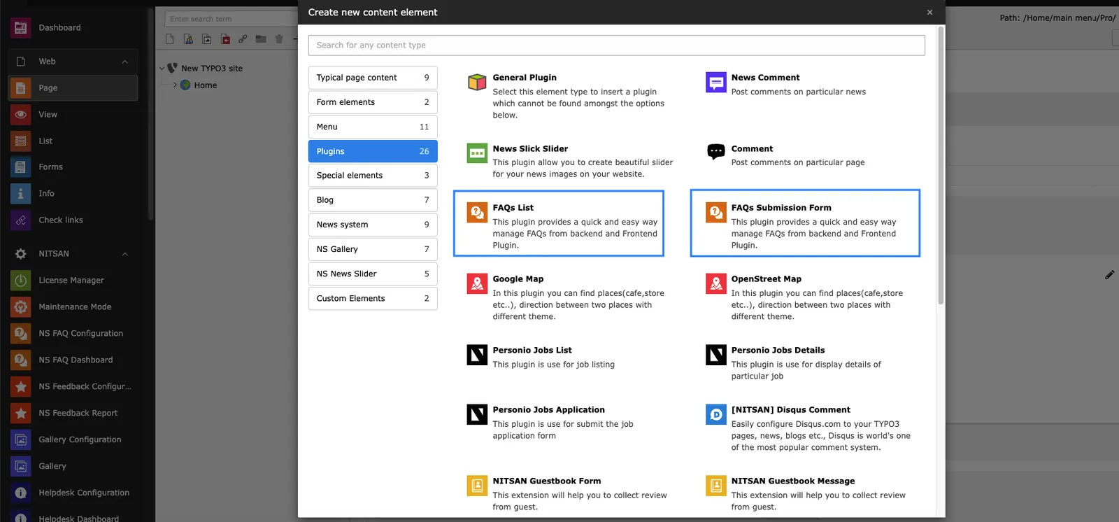
Task: Open the Special elements tab
Action: tap(373, 176)
